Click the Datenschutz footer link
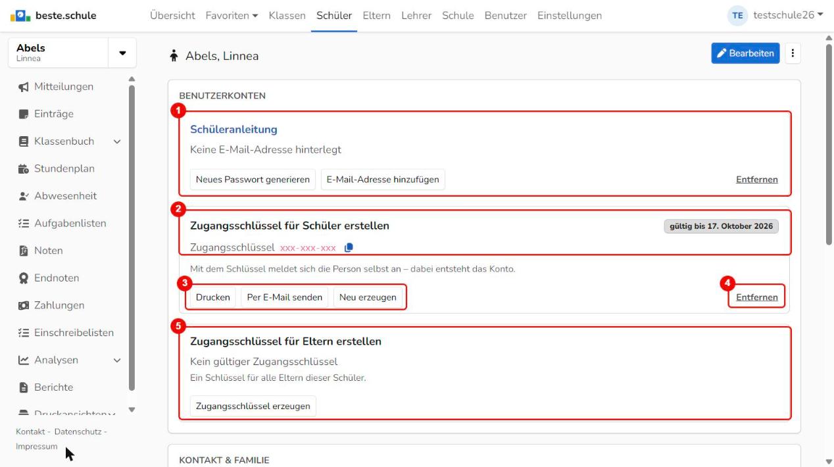 point(78,431)
